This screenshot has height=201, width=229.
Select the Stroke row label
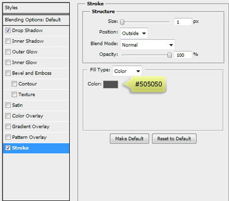(20, 148)
